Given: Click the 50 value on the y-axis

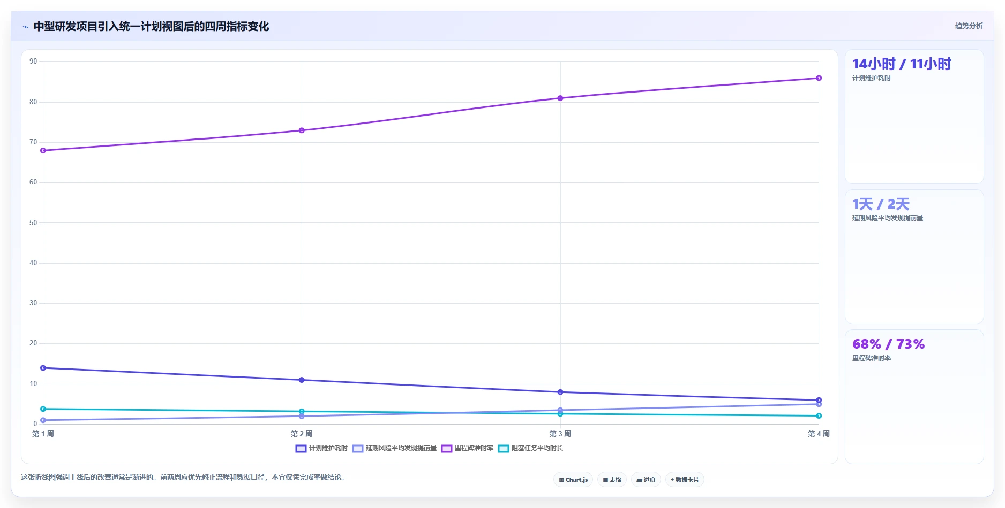Looking at the screenshot, I should pyautogui.click(x=33, y=222).
